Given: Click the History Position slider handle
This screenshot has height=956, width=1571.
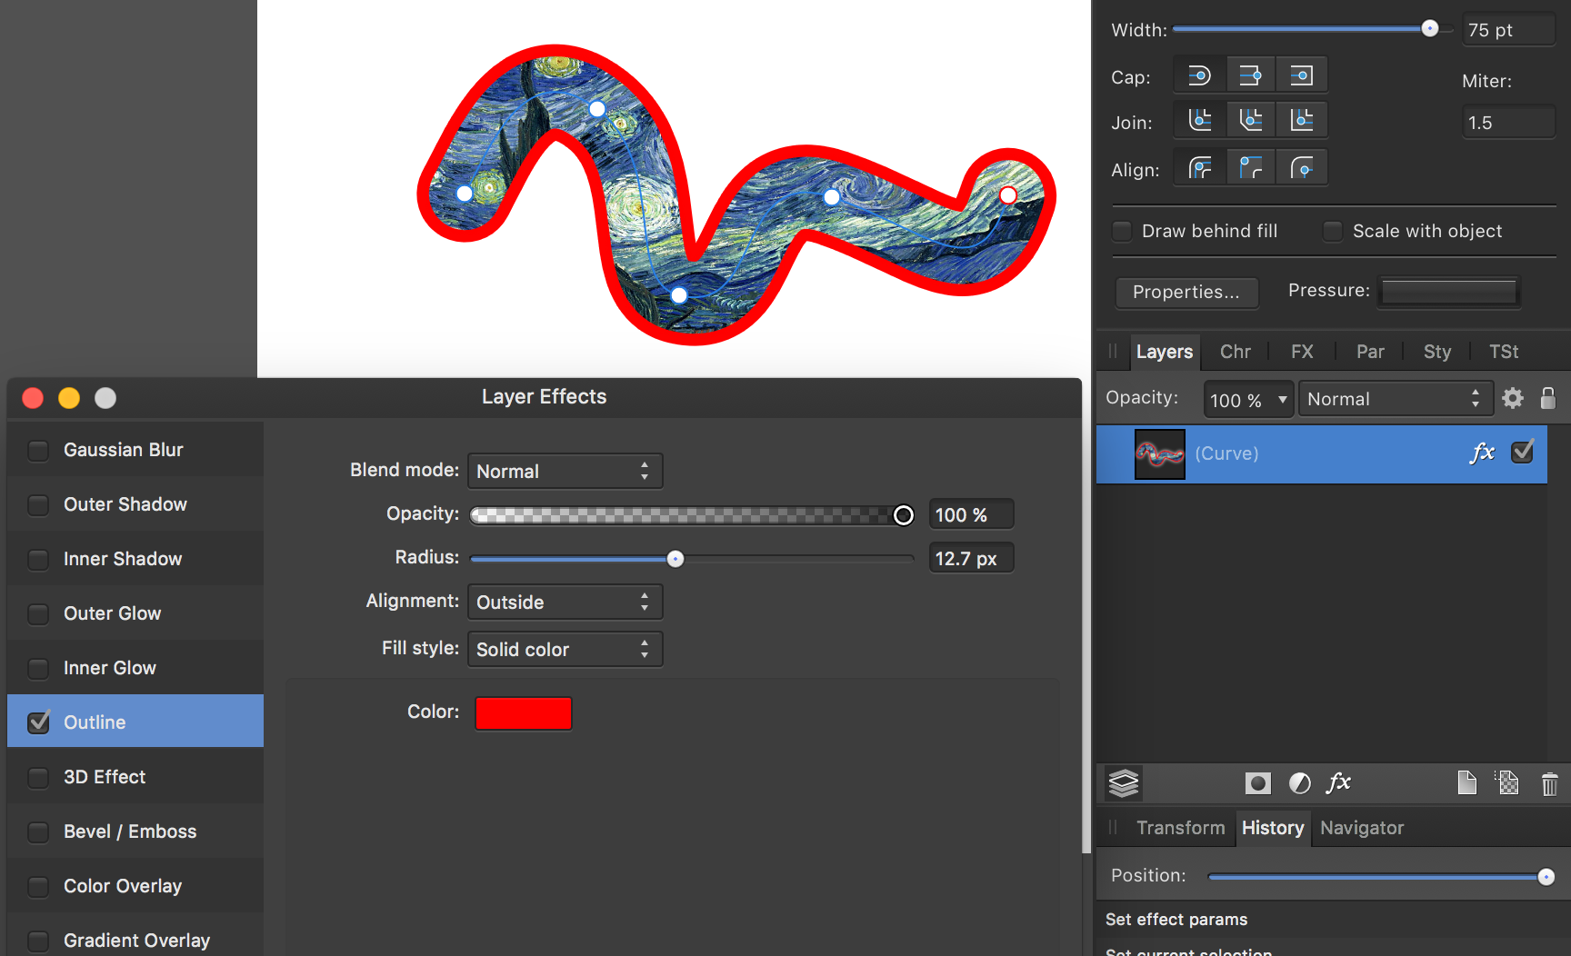Looking at the screenshot, I should (x=1546, y=877).
